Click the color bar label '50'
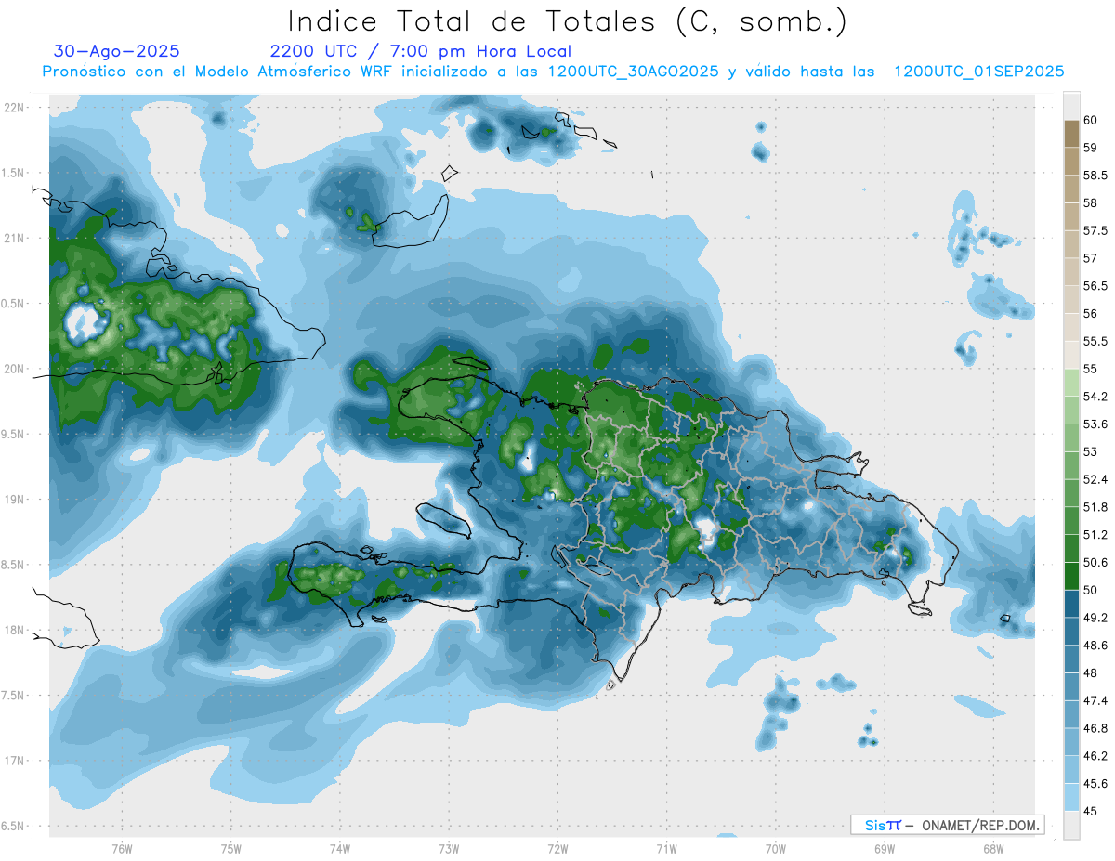The height and width of the screenshot is (861, 1115). click(x=1090, y=590)
